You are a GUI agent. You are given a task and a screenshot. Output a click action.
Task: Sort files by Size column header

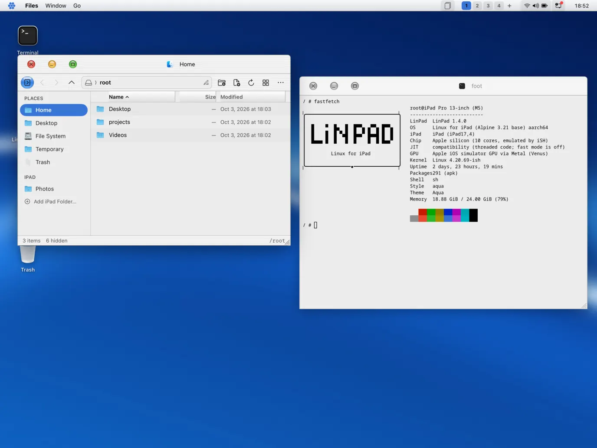tap(197, 97)
